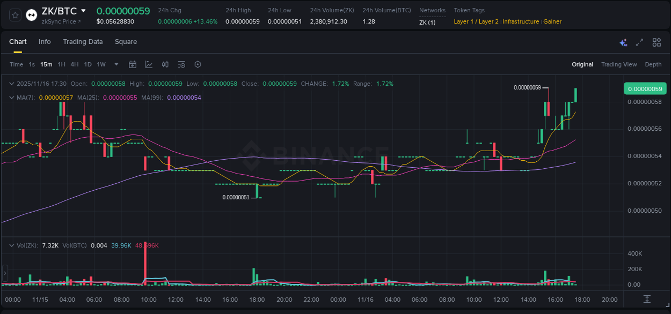Collapse the OHLC info row chevron

tap(11, 84)
